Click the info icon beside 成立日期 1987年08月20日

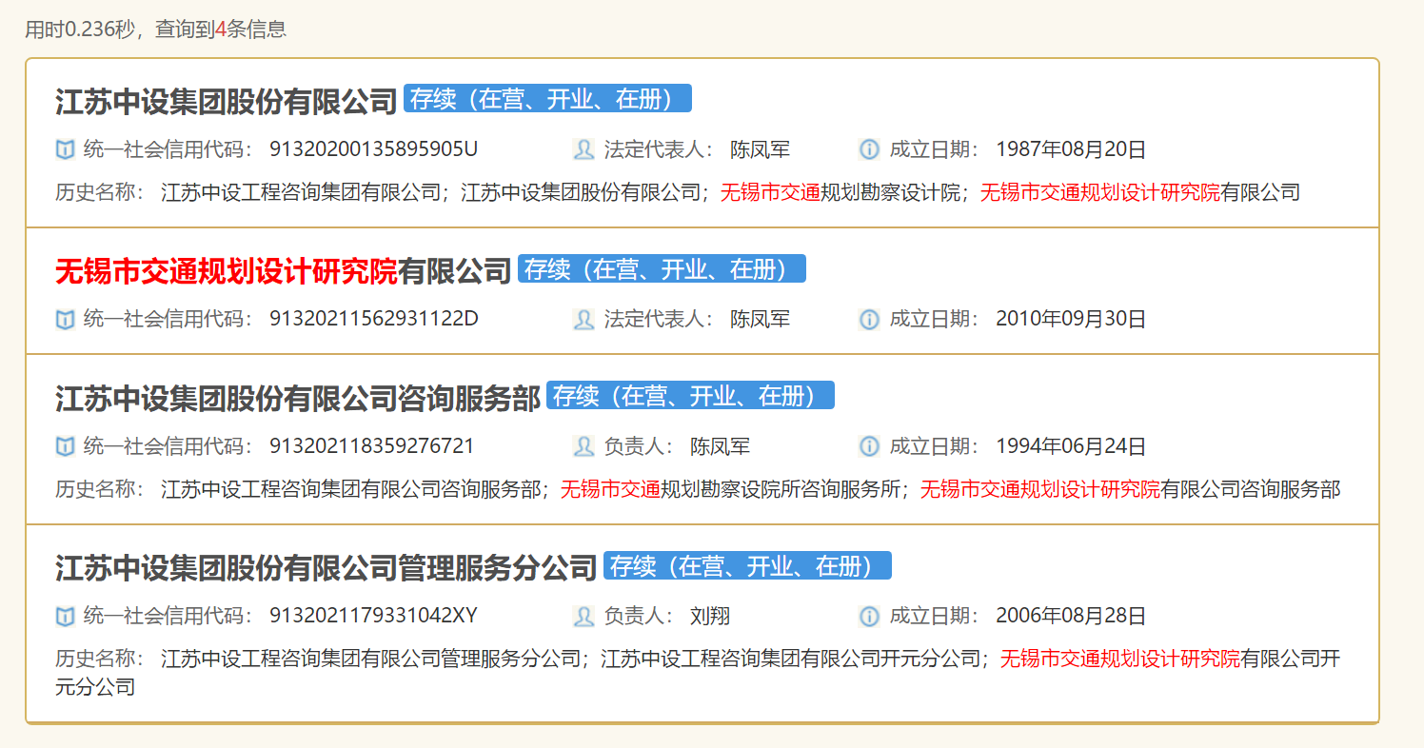[869, 149]
